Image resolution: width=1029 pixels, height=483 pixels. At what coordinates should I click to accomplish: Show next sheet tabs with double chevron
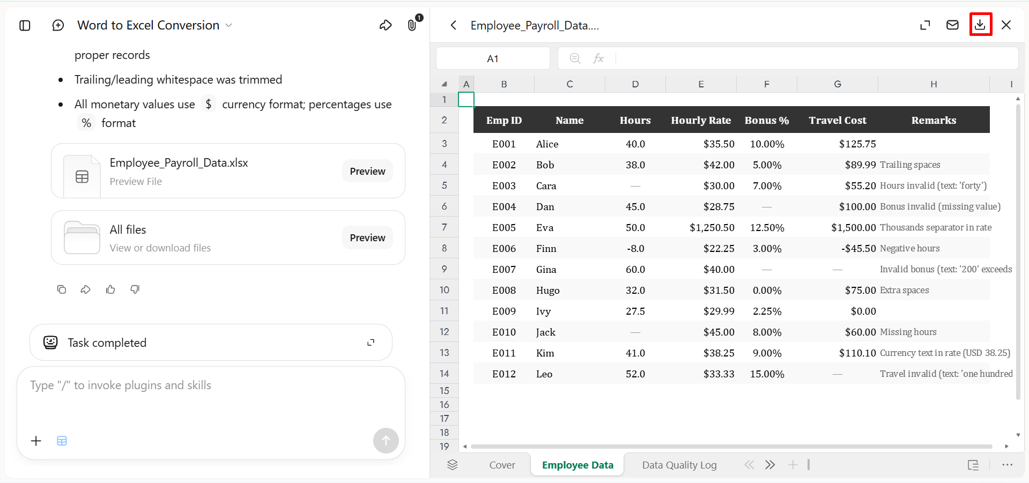click(770, 465)
